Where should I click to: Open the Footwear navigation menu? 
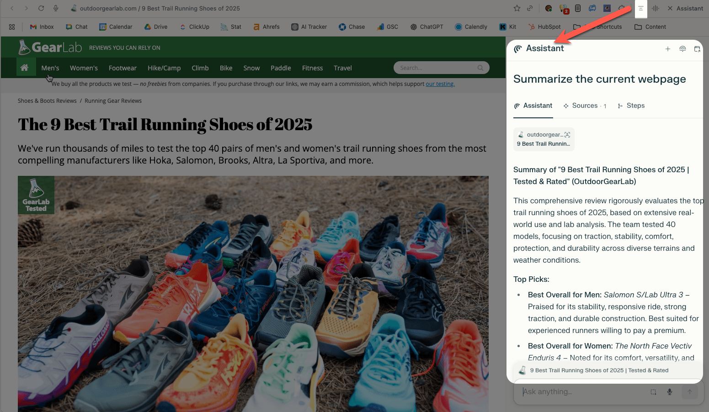123,68
